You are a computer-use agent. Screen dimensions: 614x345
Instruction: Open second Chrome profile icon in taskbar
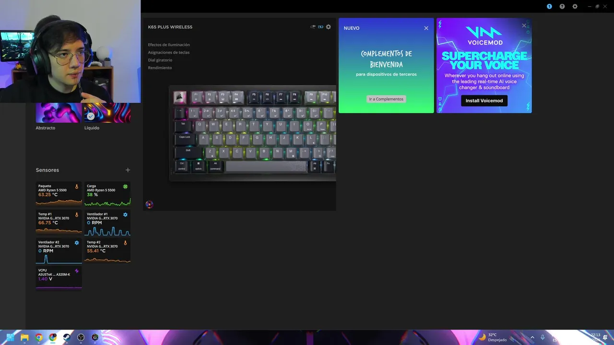tap(53, 337)
